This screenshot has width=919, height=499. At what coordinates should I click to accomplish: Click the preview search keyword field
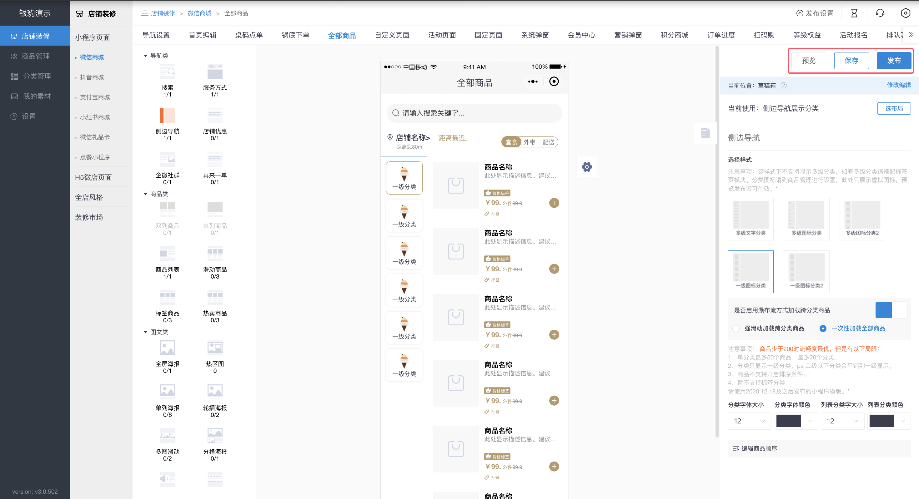[474, 113]
